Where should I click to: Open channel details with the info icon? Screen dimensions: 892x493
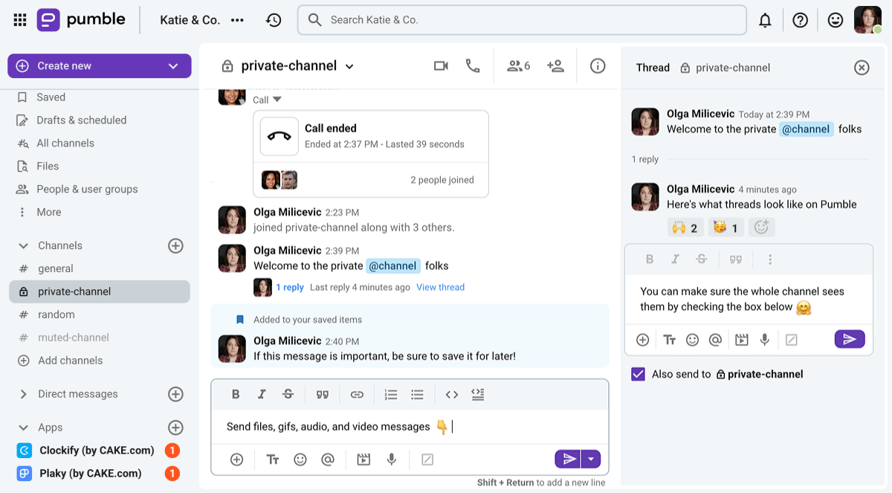coord(598,65)
